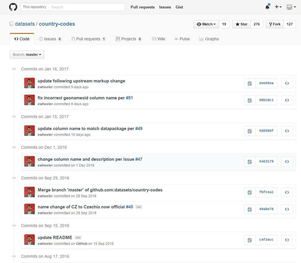Open issue #49 link
This screenshot has width=301, height=263.
[x=139, y=128]
